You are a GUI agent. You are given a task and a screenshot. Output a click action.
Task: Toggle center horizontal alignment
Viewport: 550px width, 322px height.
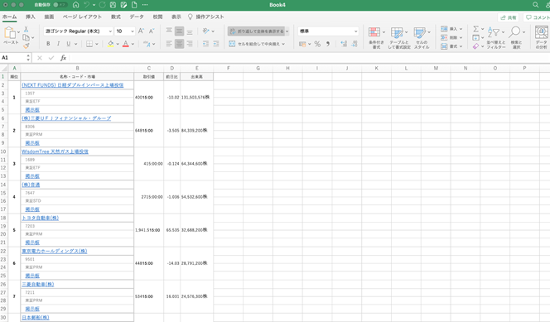point(179,44)
